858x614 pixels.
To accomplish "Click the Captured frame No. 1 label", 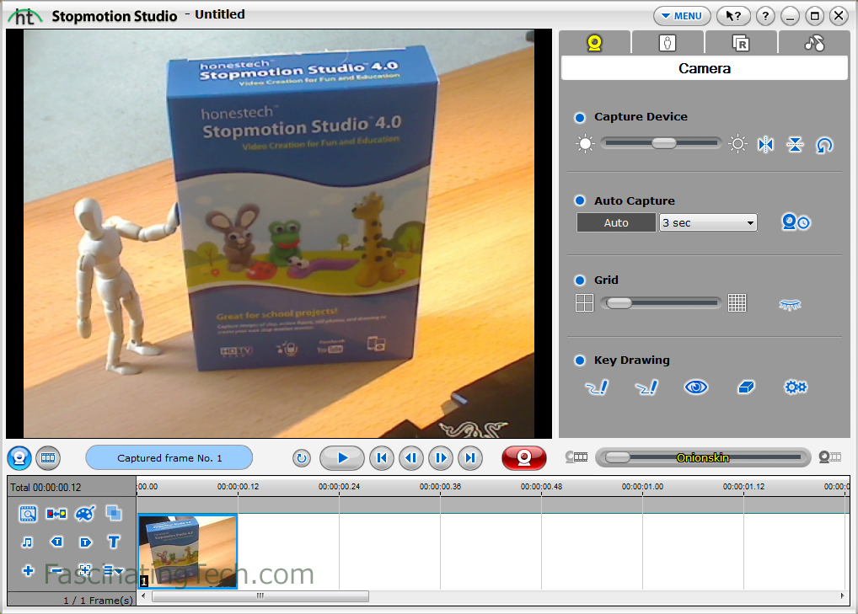I will click(x=169, y=457).
